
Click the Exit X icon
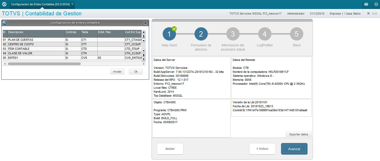tap(368, 13)
